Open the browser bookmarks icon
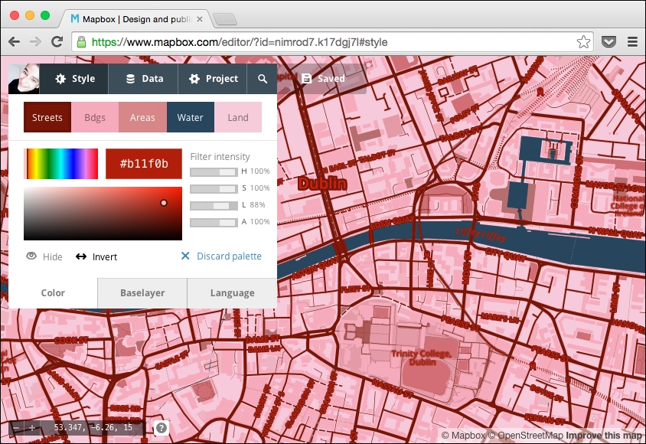The height and width of the screenshot is (444, 646). pos(582,43)
